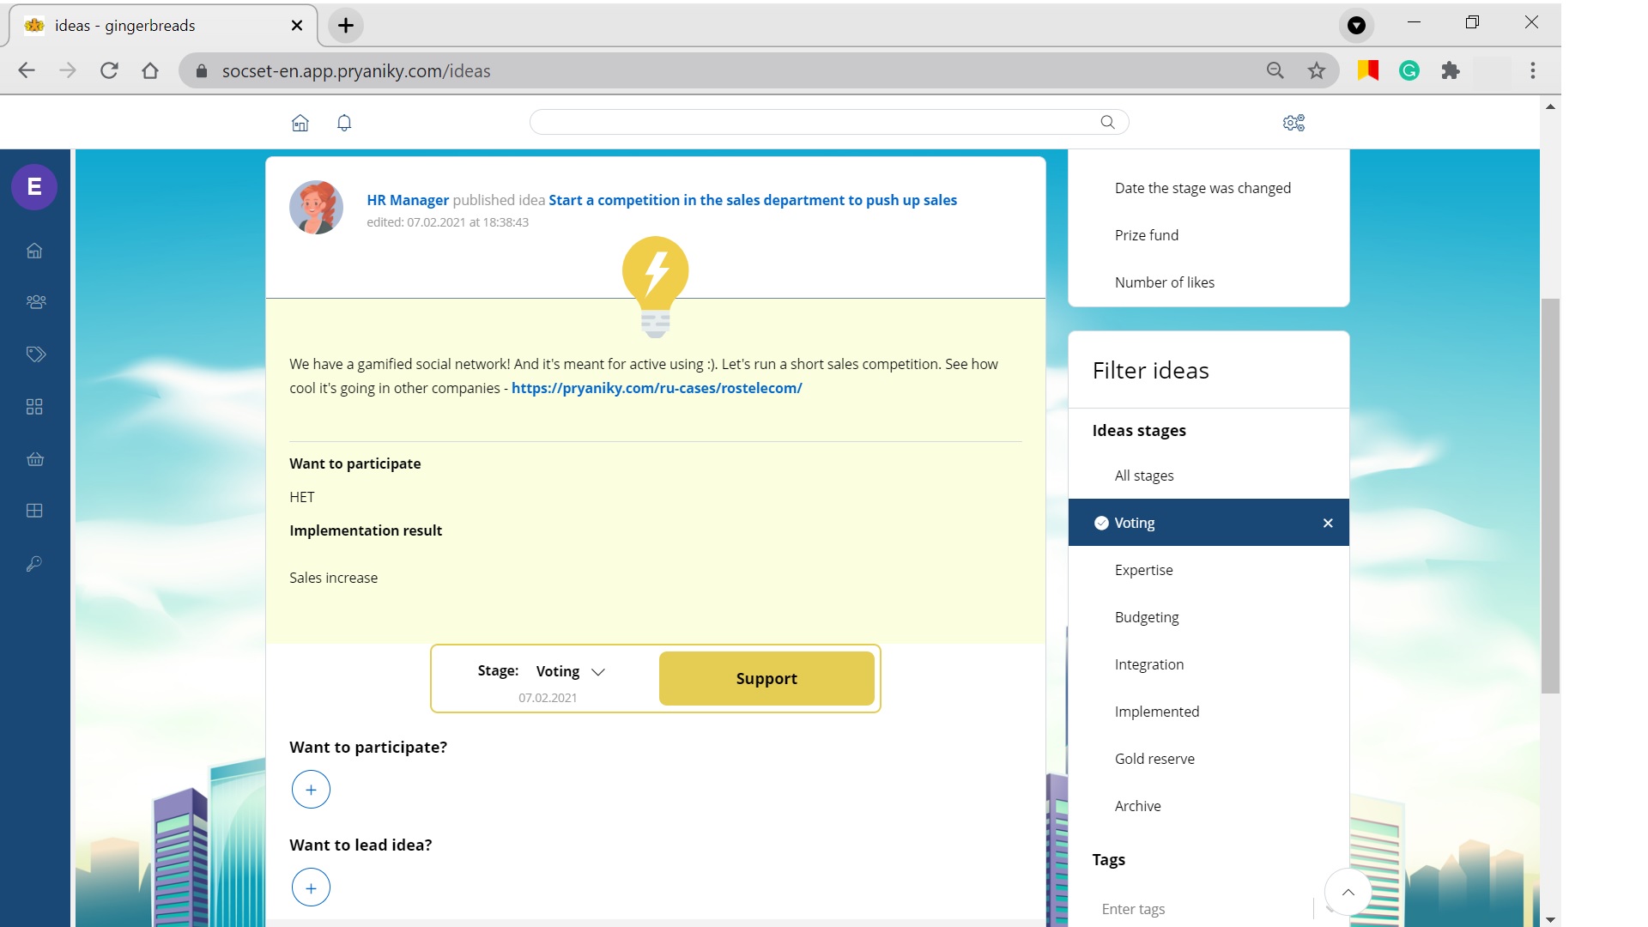Sort by Number of likes
Viewport: 1648px width, 927px height.
tap(1164, 282)
